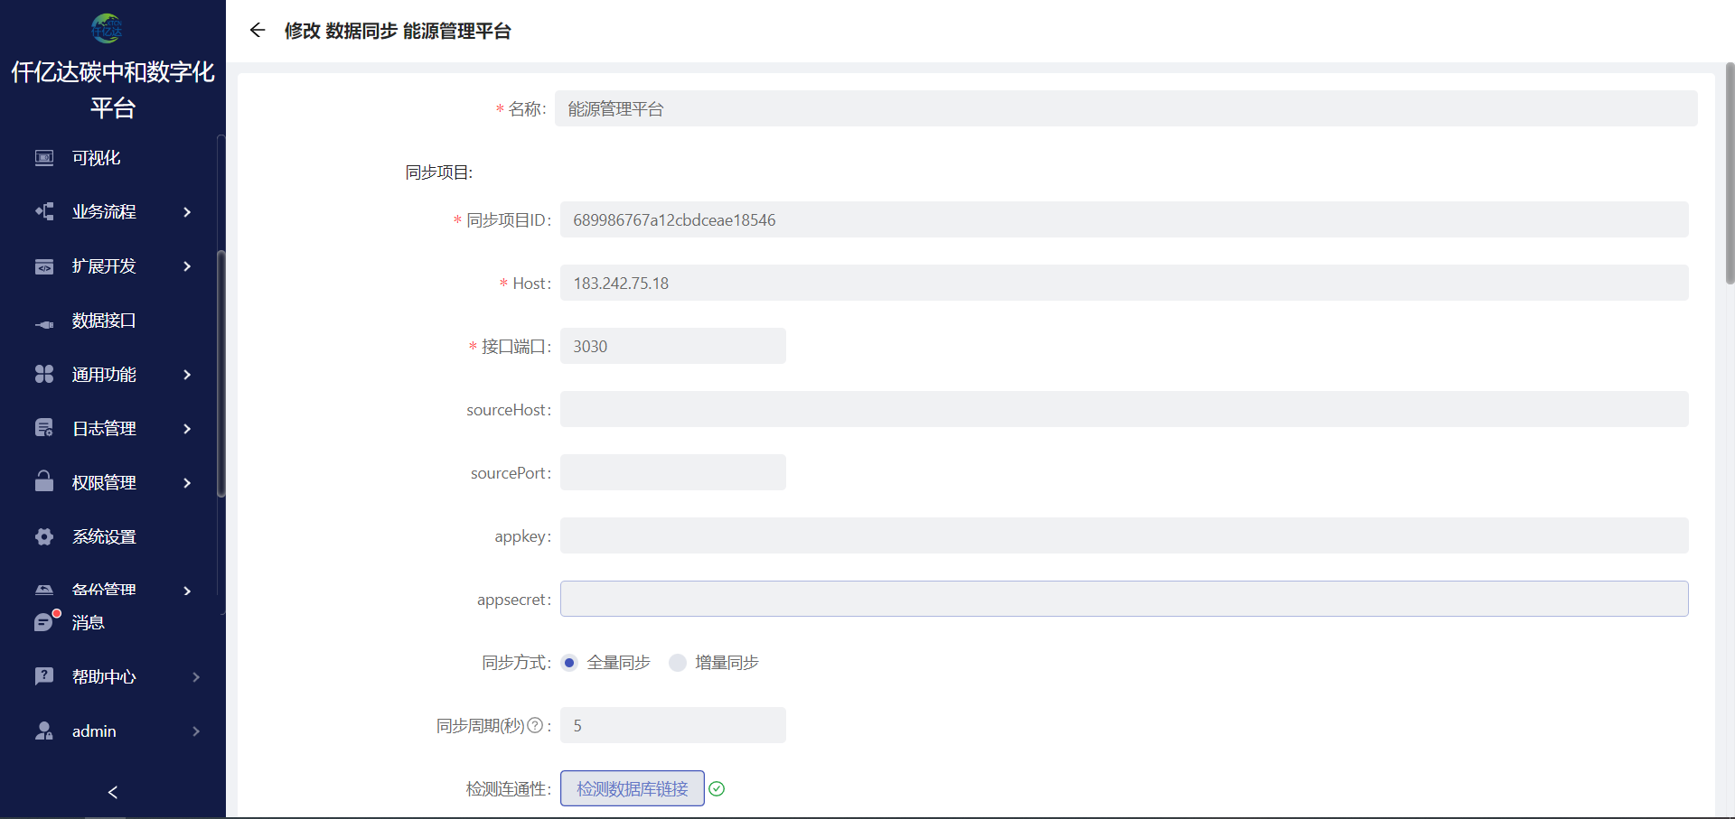Expand the 业务流程 submenu arrow
Screen dimensions: 1735x819
(x=187, y=212)
